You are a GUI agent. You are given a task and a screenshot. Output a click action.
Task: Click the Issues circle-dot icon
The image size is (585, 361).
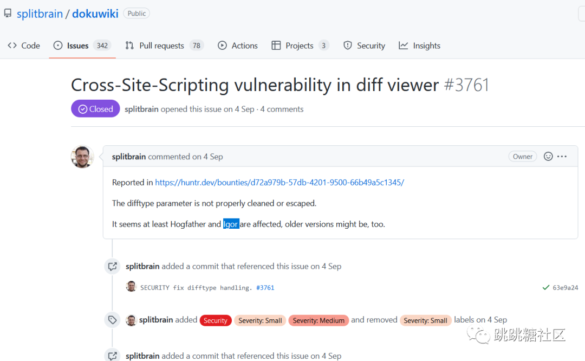pyautogui.click(x=58, y=46)
